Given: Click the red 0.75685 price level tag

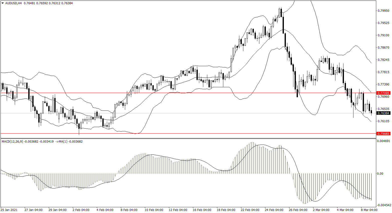Looking at the screenshot, I should 383,134.
